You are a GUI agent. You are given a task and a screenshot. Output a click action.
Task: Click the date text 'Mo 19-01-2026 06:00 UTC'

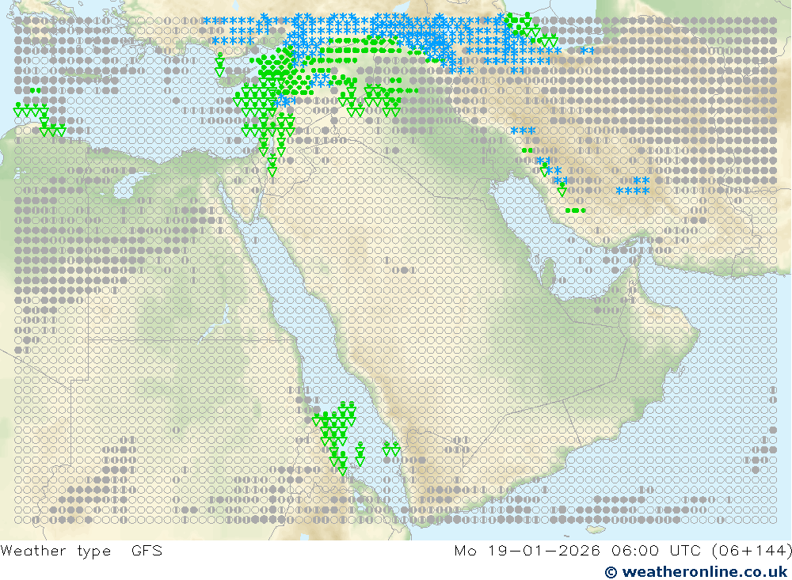(x=579, y=550)
